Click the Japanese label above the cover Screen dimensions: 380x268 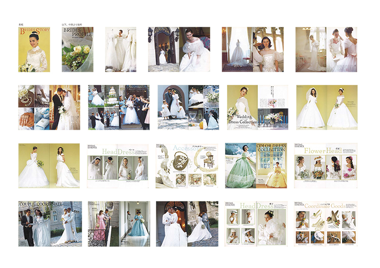pos(21,25)
